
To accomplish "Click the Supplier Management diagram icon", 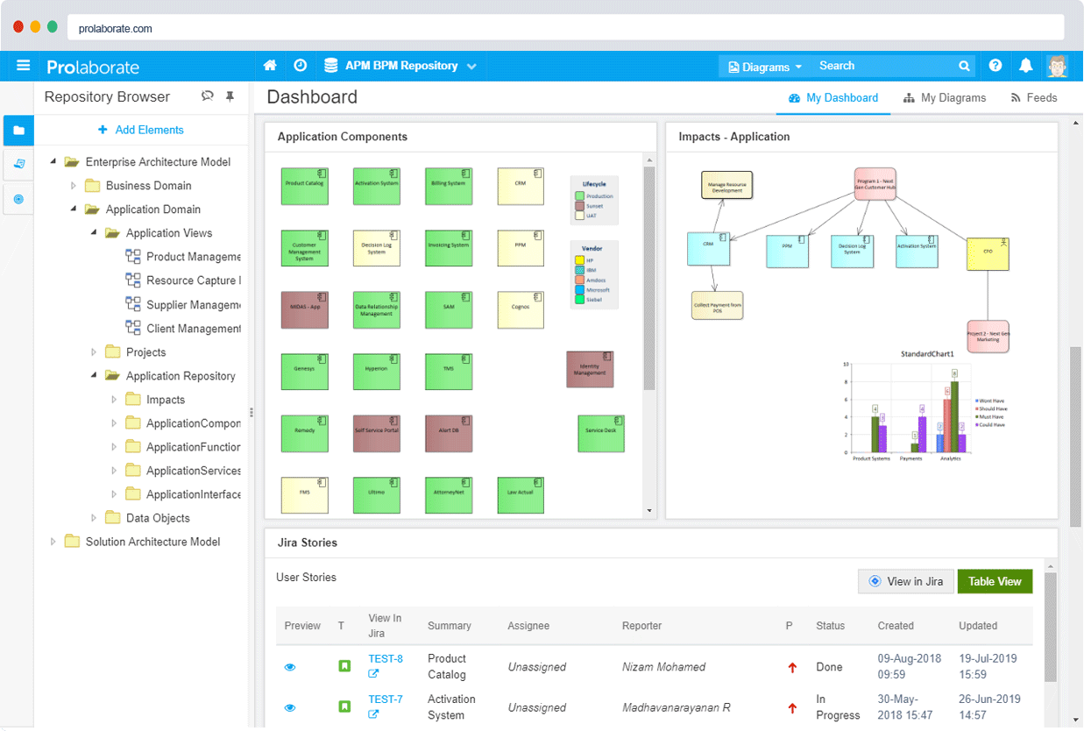I will (133, 304).
